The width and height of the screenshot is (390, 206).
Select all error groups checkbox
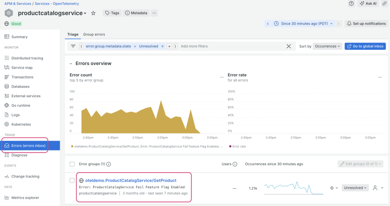click(x=72, y=164)
